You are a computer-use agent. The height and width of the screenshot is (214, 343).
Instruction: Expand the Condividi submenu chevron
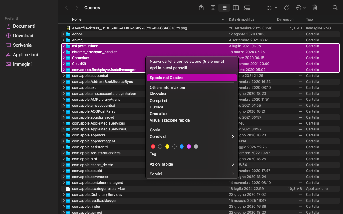233,136
